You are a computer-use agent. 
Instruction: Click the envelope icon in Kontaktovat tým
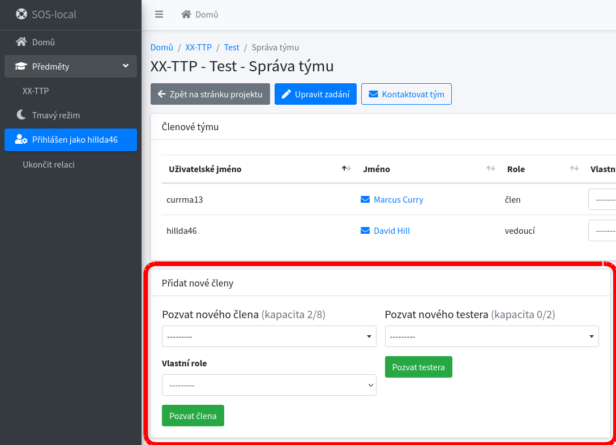coord(373,94)
